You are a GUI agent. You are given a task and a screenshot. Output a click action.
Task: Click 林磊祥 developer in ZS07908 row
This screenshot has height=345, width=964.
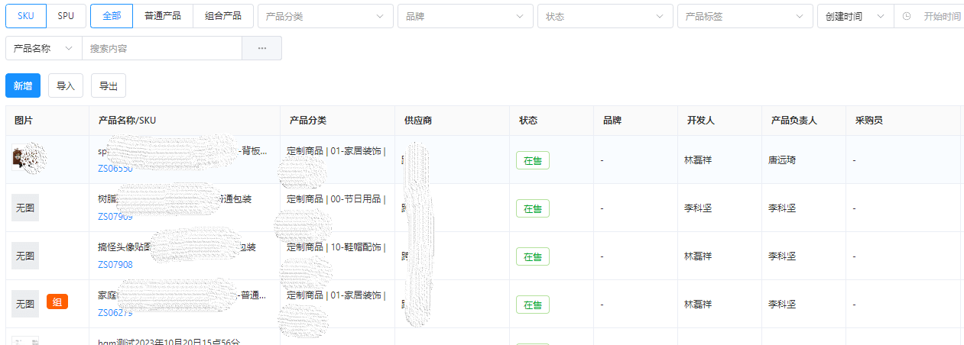[698, 256]
